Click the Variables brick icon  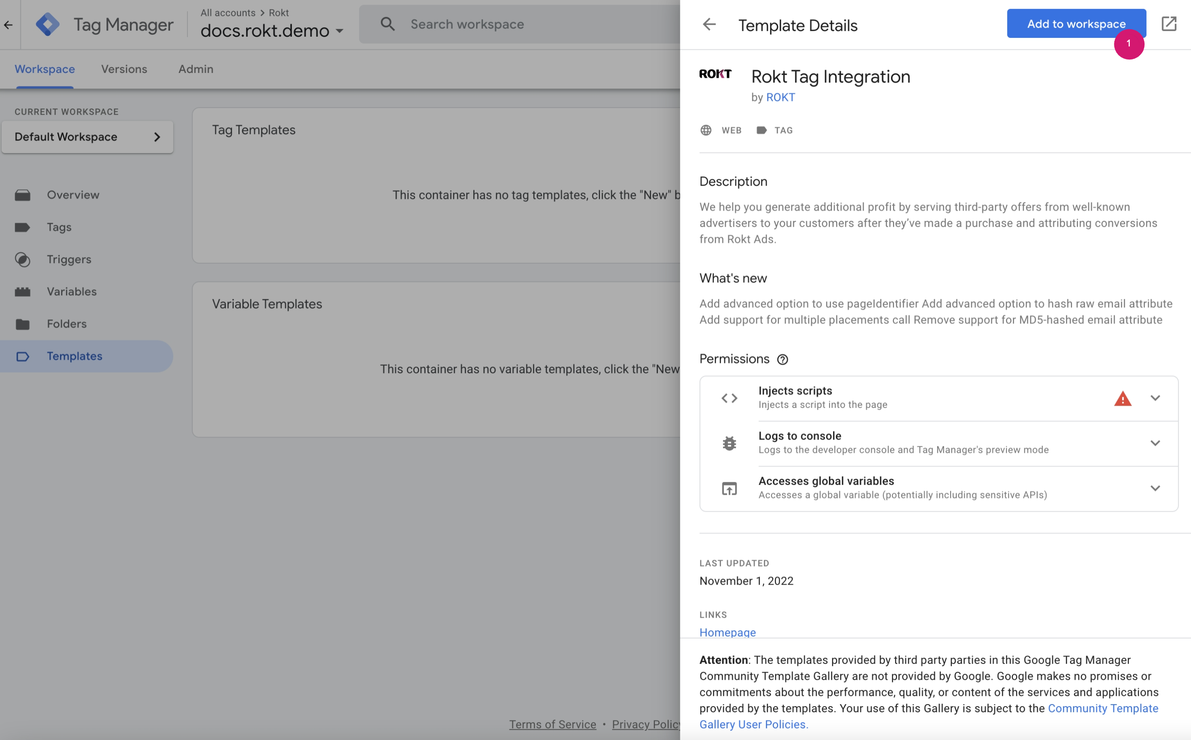pyautogui.click(x=22, y=292)
